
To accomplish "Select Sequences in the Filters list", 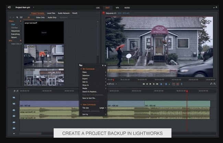I will point(15,31).
